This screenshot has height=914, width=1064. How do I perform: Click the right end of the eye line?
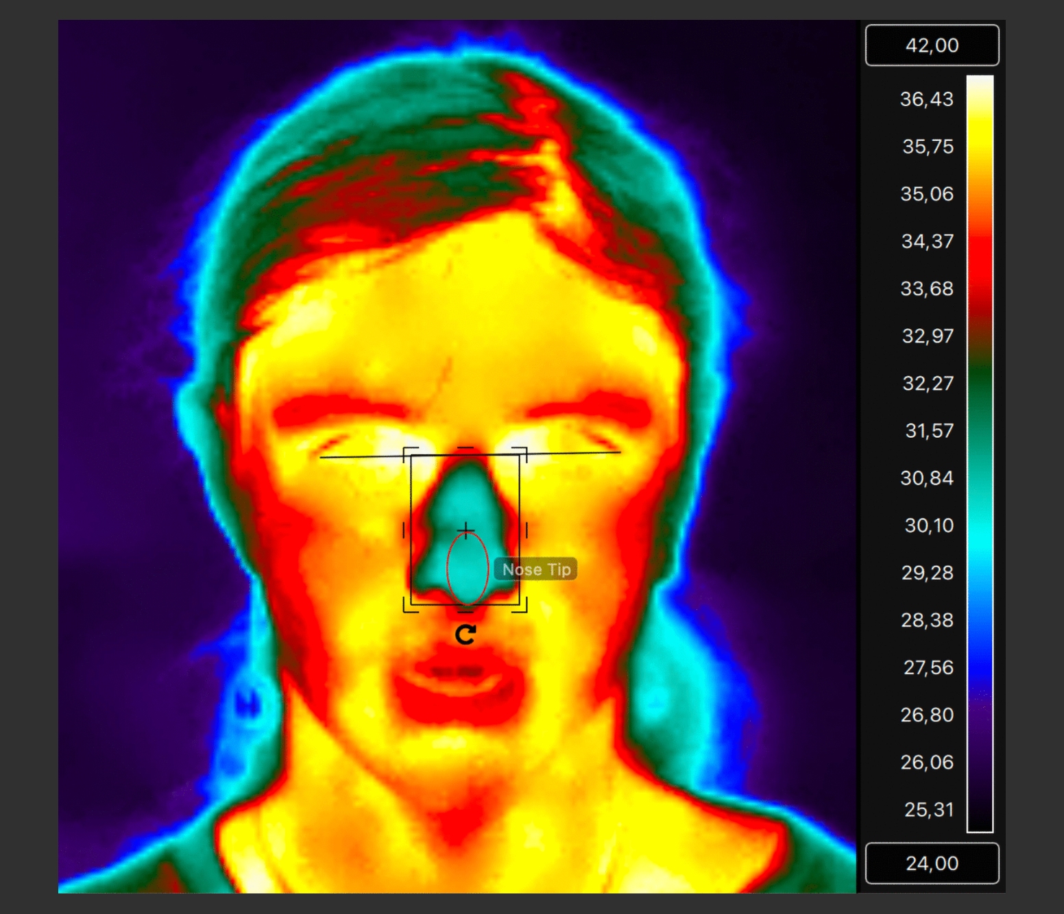pos(620,452)
